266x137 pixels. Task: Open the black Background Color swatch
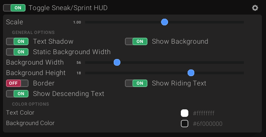coord(185,124)
